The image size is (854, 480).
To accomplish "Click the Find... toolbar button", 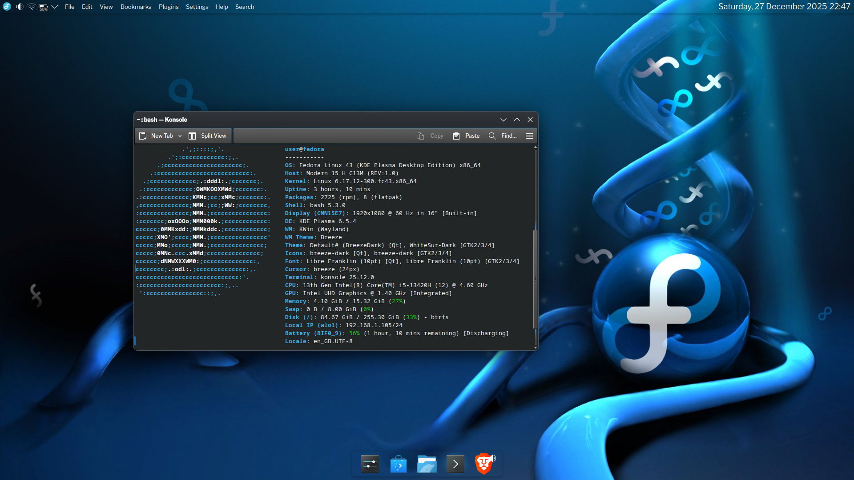I will pyautogui.click(x=503, y=136).
